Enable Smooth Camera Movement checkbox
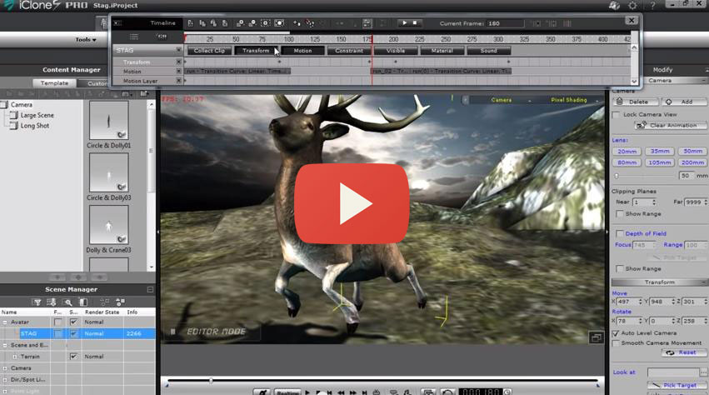The image size is (709, 395). 616,343
